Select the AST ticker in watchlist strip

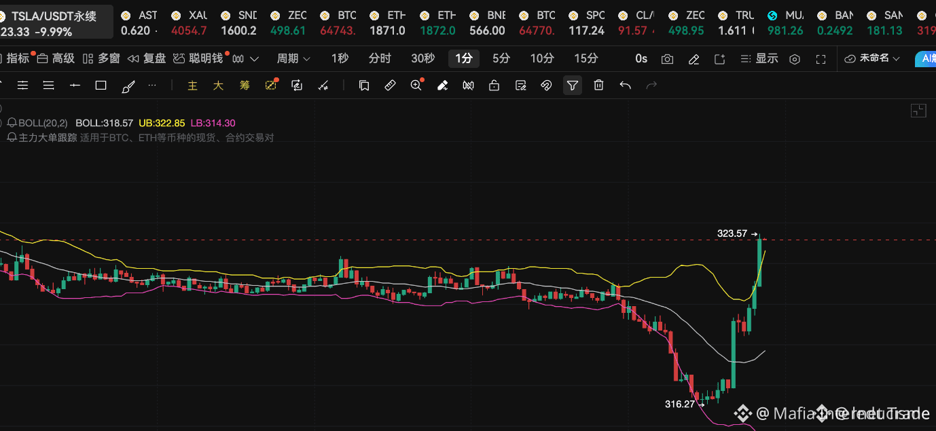coord(139,23)
